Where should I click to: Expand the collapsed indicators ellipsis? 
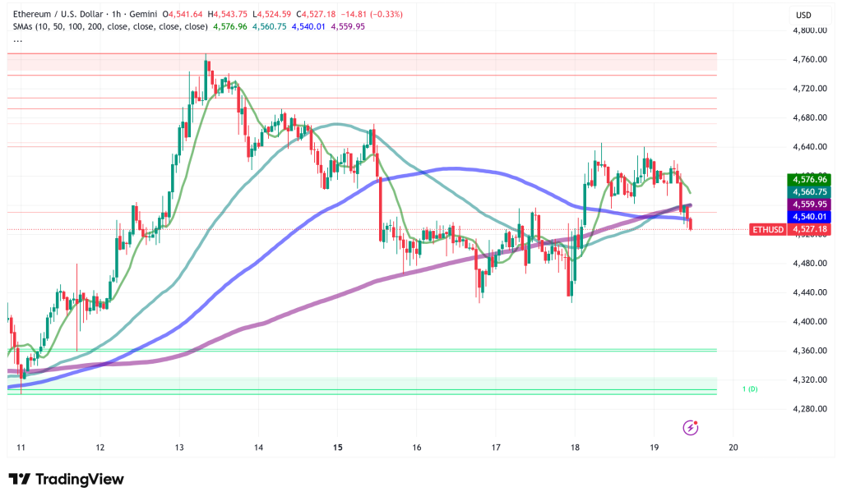(18, 39)
